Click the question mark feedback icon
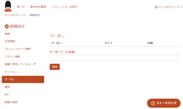 pyautogui.click(x=153, y=103)
